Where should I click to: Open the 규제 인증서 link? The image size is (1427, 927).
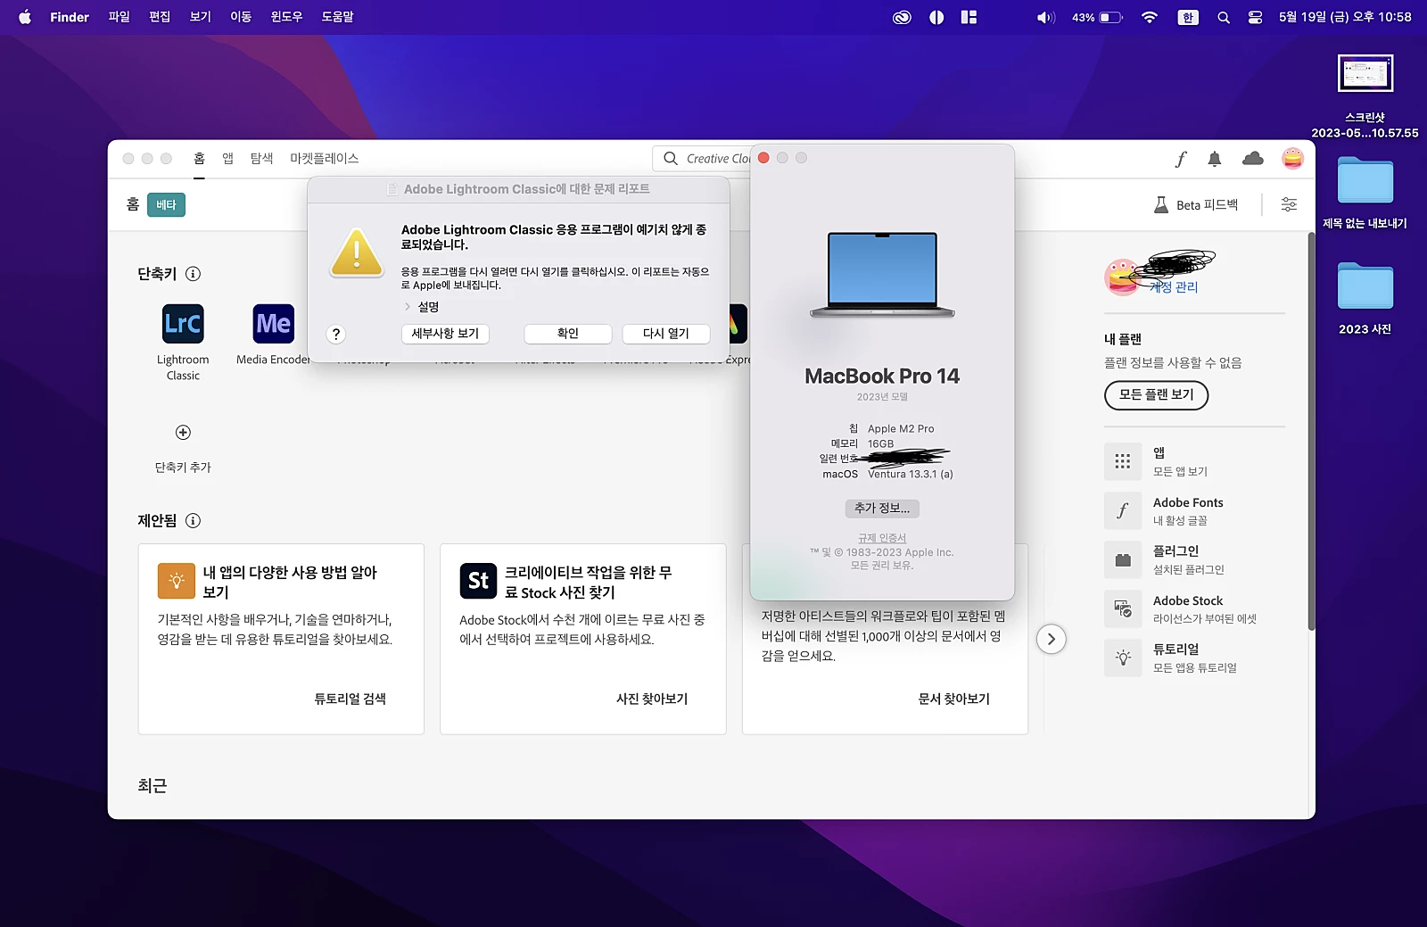pyautogui.click(x=882, y=538)
